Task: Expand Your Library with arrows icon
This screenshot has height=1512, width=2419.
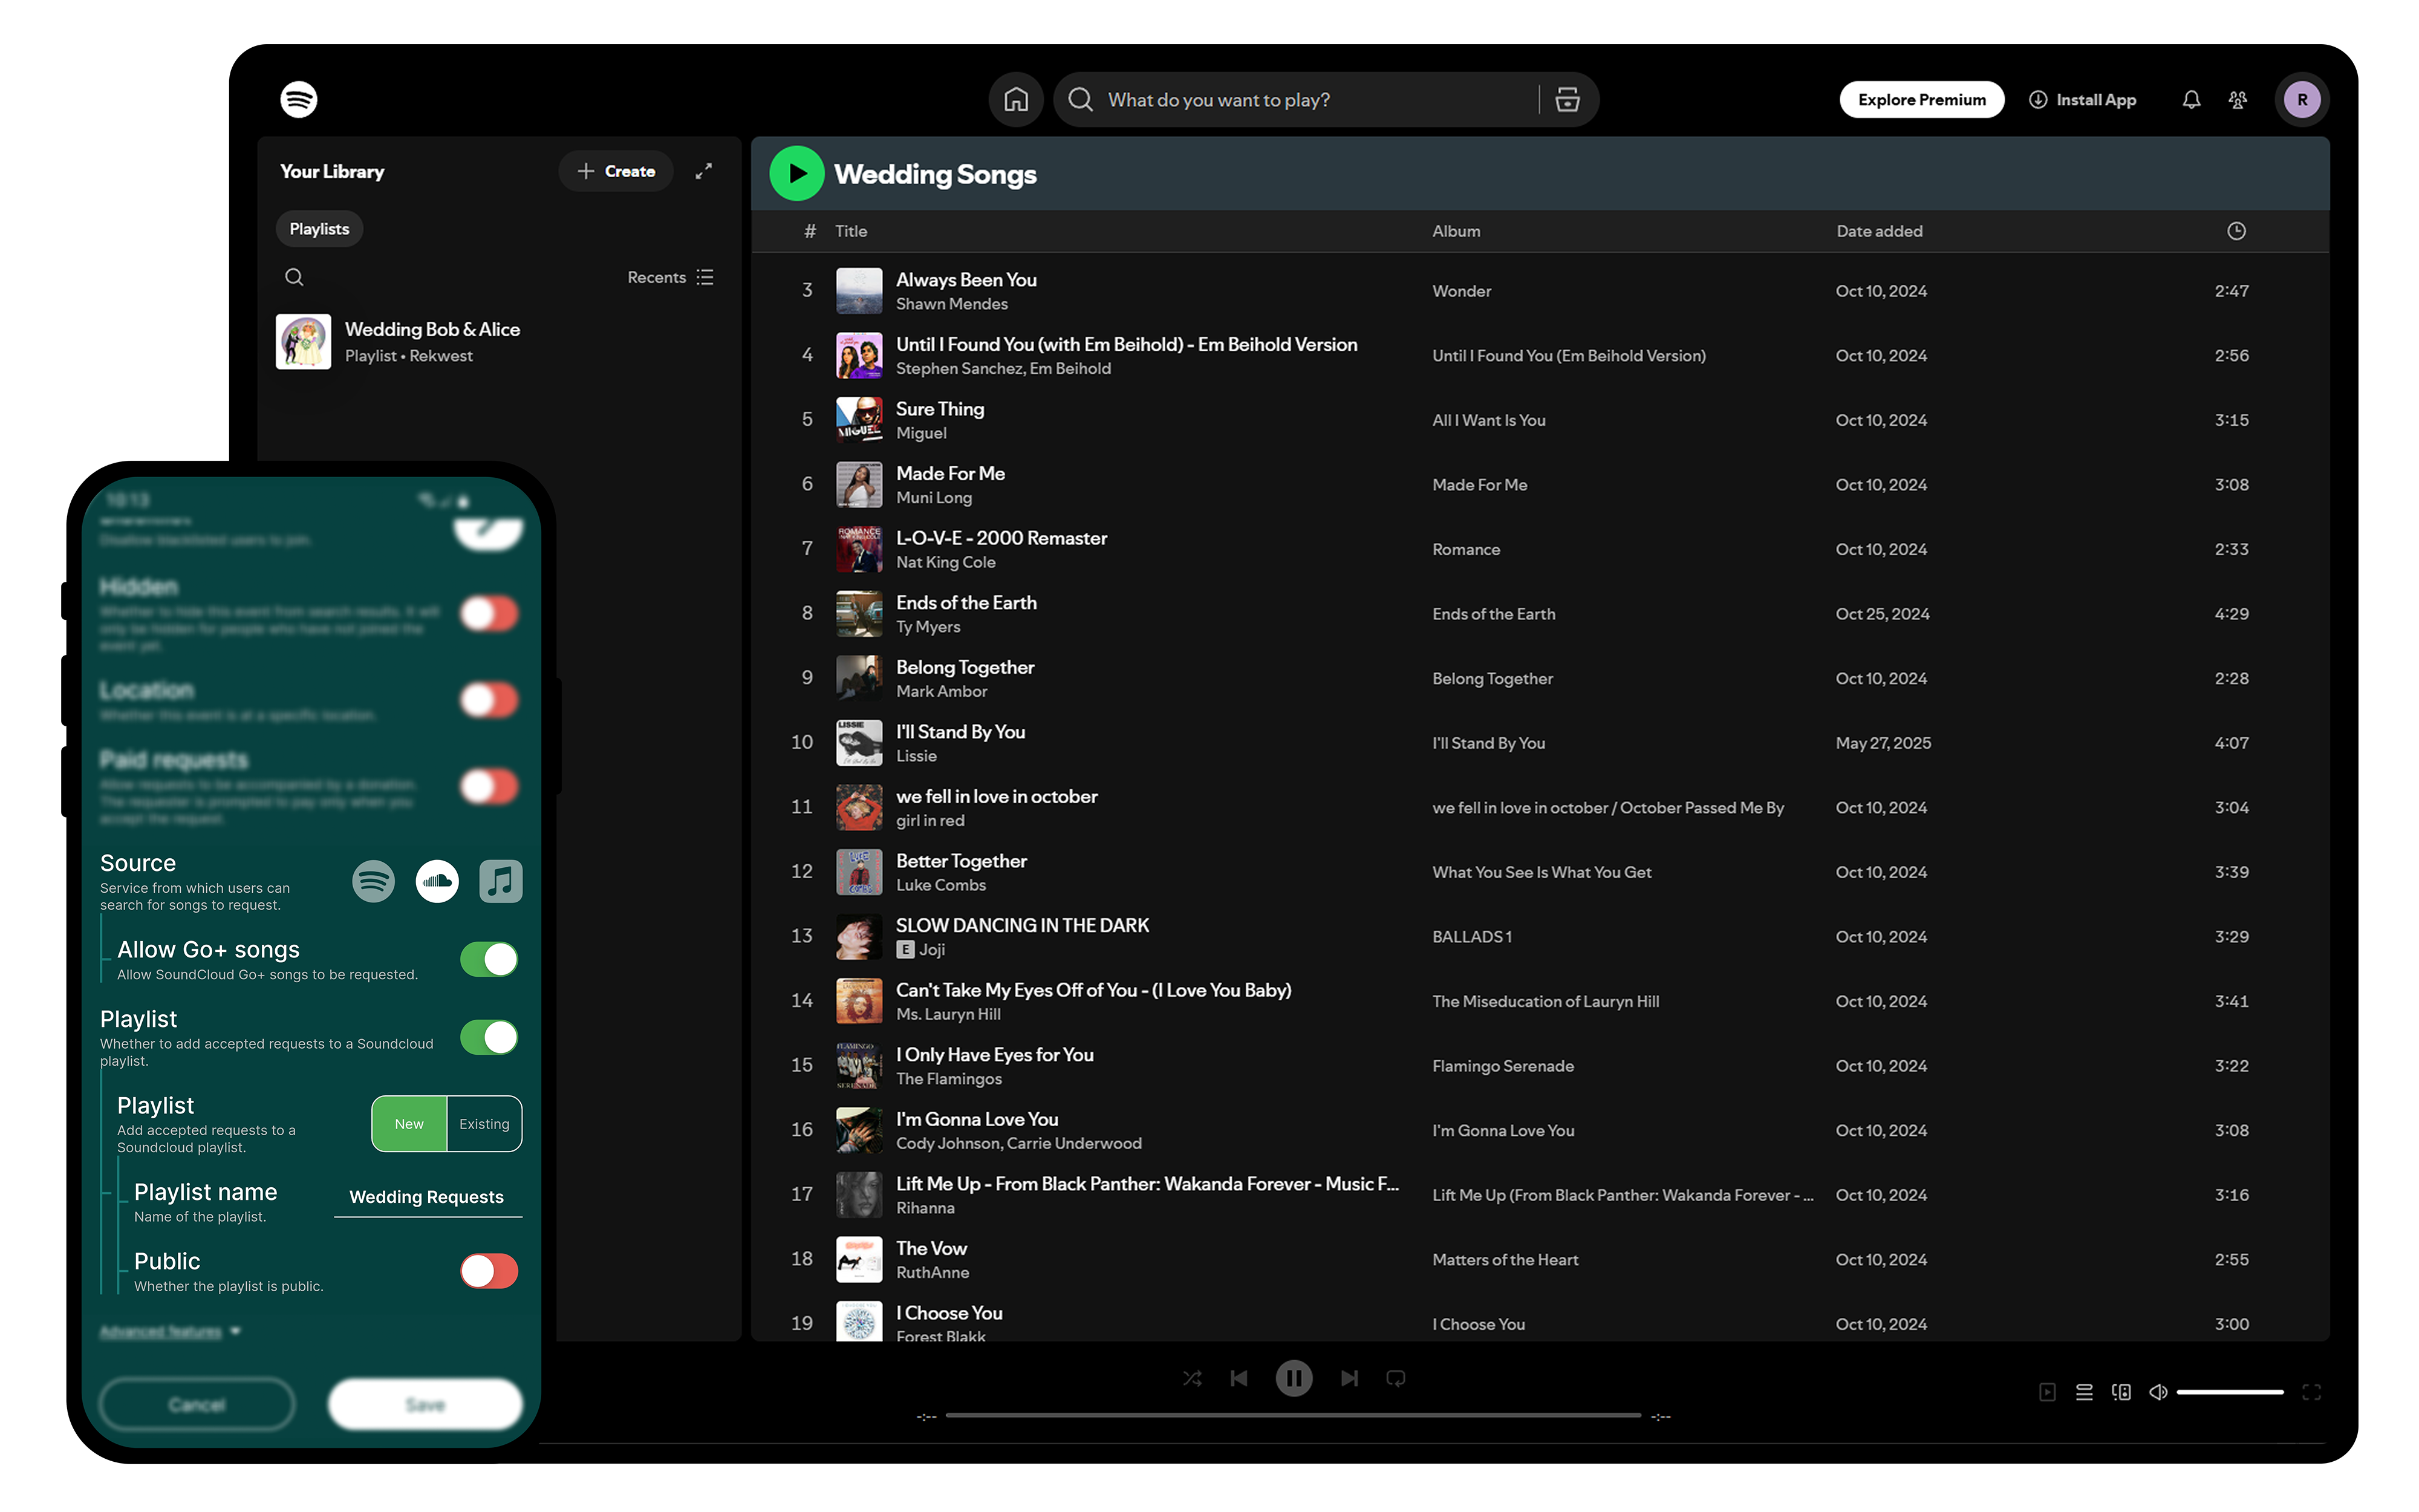Action: (704, 171)
